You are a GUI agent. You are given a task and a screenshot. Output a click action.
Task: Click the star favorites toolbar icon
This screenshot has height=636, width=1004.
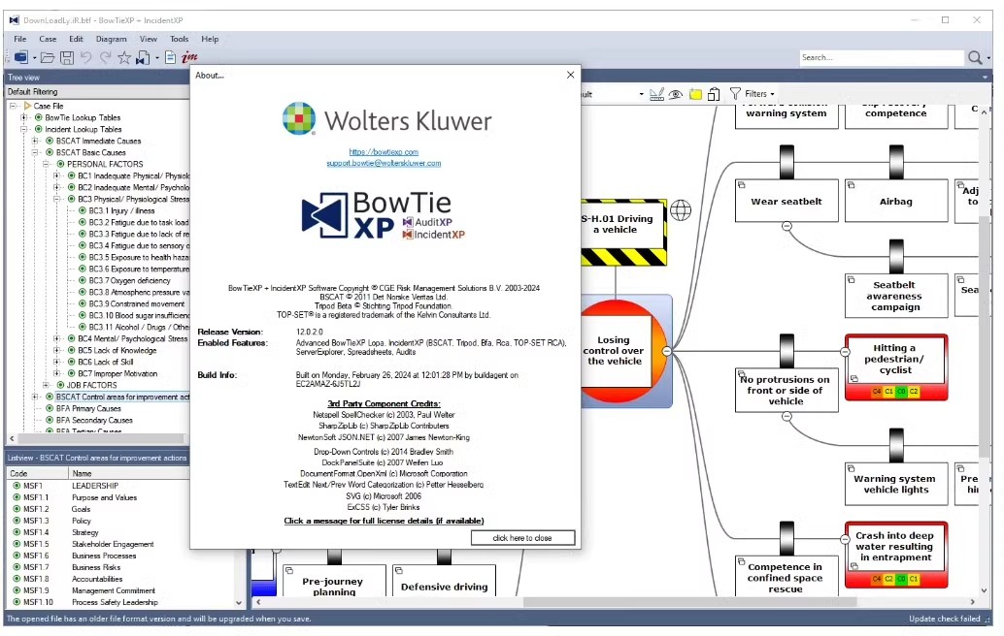(x=124, y=57)
